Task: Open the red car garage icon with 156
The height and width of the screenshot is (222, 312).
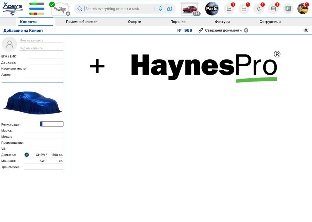Action: (190, 9)
